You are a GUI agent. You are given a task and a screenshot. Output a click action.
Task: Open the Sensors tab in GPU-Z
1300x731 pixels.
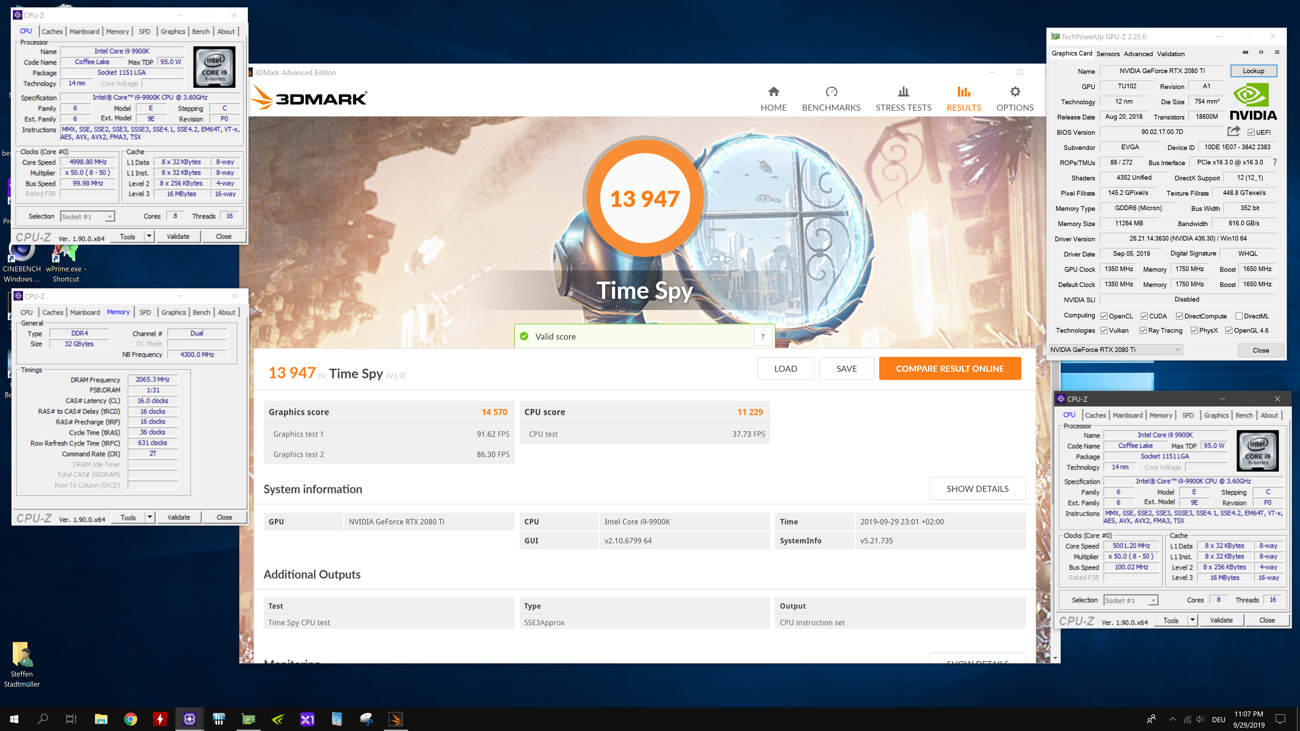(x=1108, y=53)
